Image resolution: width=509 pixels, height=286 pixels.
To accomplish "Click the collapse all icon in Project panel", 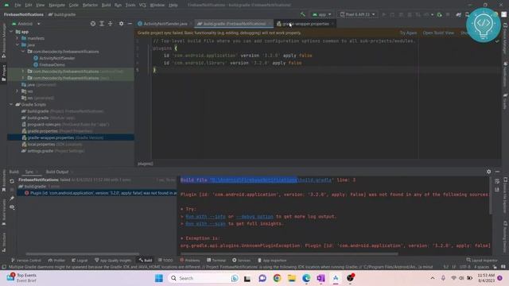I will click(110, 24).
